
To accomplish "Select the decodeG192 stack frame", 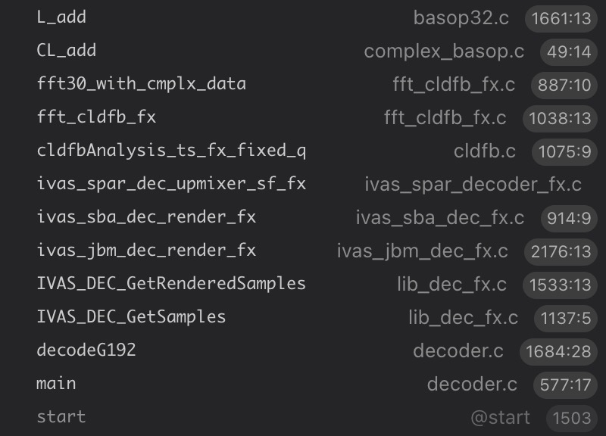I will click(x=86, y=350).
